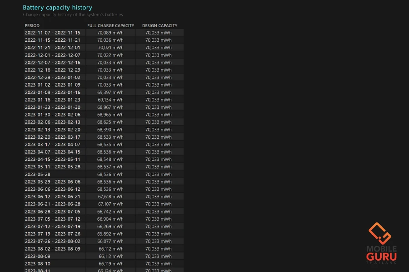Select the 2023-06-12 - 2023-06-21 period row

pos(52,197)
